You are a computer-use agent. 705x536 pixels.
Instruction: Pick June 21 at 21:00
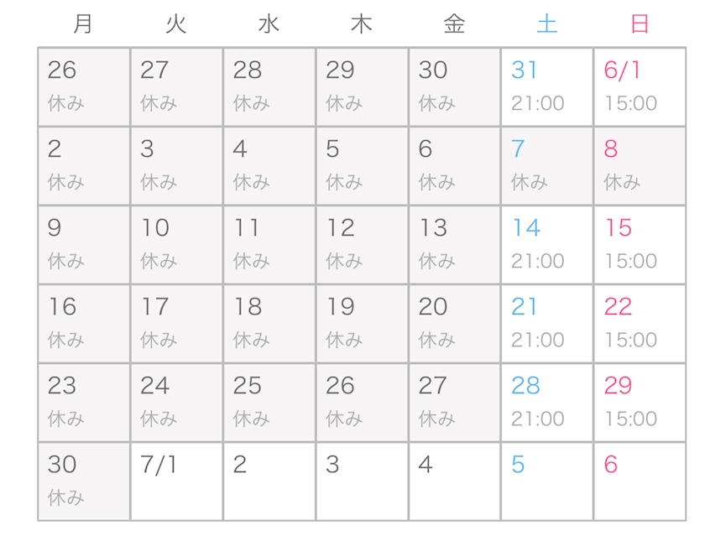click(546, 324)
